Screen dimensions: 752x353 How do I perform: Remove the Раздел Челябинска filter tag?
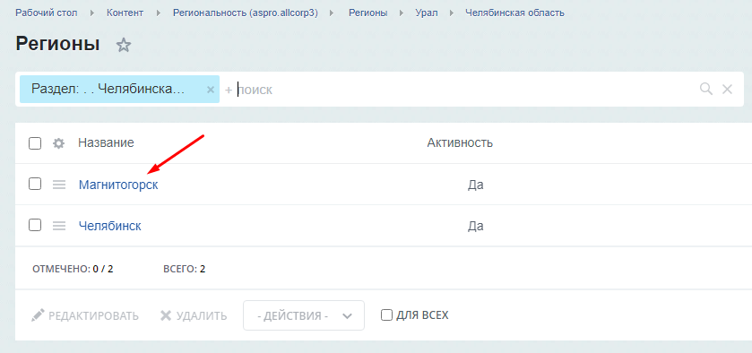point(210,90)
